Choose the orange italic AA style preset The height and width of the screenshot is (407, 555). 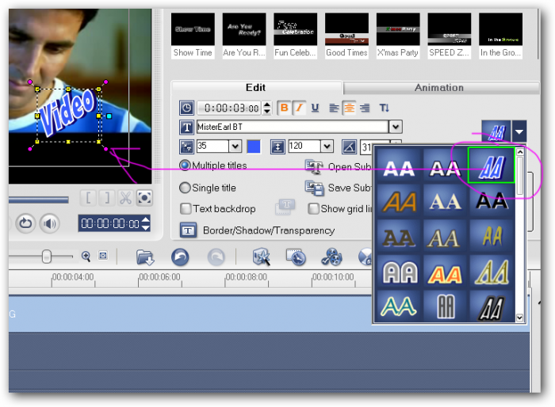tap(399, 202)
